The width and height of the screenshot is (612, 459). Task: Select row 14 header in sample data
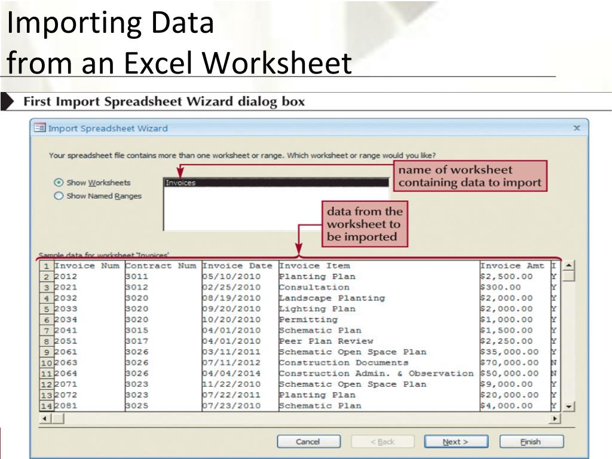(46, 406)
